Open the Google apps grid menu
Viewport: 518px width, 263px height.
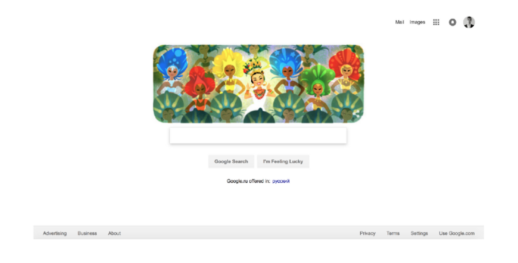436,22
